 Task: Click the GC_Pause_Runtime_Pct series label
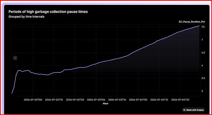pos(192,22)
